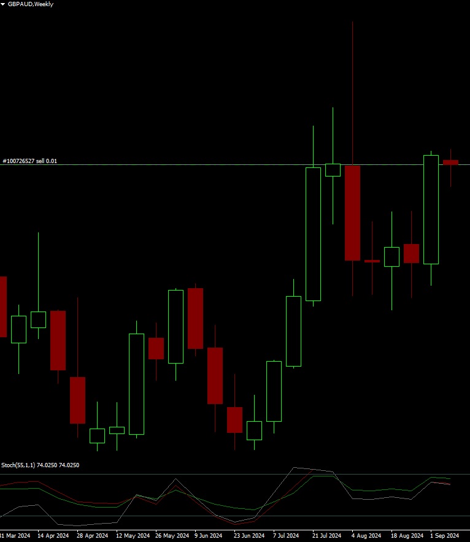Click the GBPAUD,Weekly chart title
Viewport: 470px width, 542px height.
pos(31,4)
